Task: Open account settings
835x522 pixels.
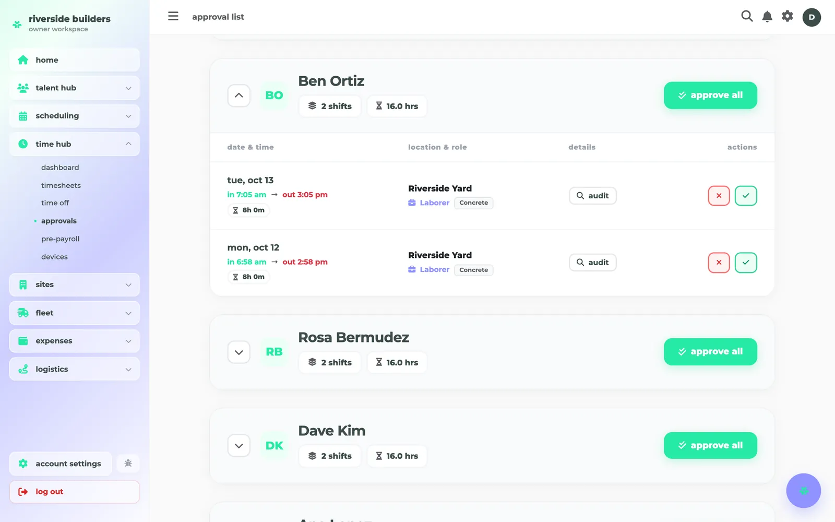Action: [x=61, y=464]
